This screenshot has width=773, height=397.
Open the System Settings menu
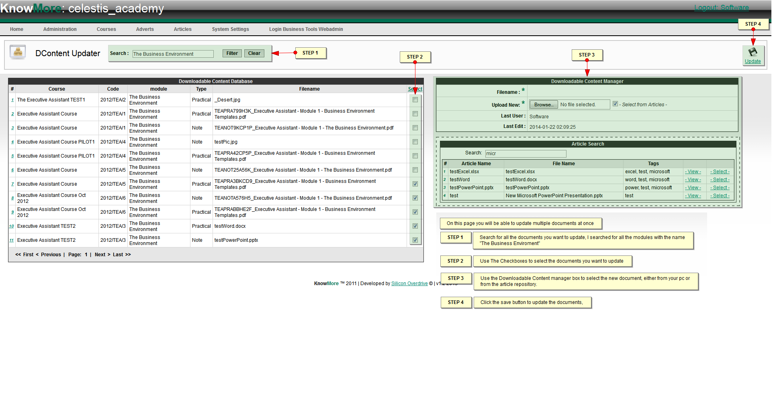230,29
